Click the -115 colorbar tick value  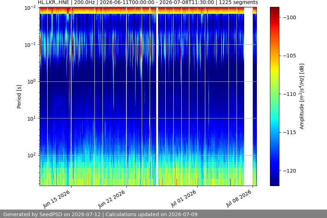[x=290, y=132]
